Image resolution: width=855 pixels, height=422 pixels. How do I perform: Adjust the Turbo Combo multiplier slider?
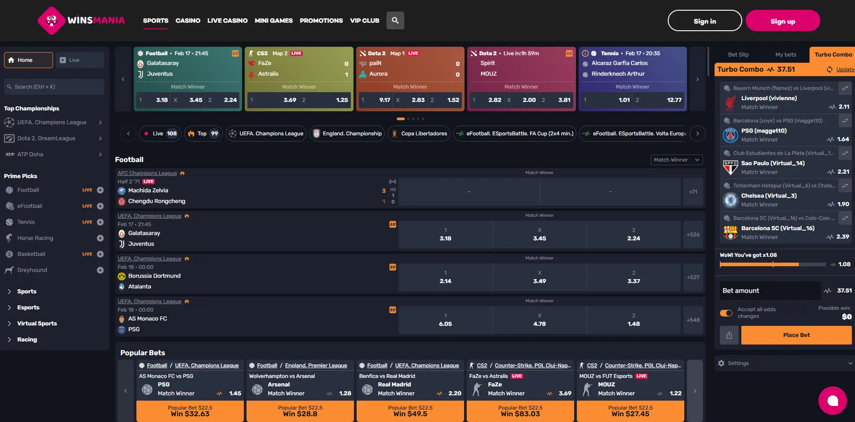click(773, 264)
